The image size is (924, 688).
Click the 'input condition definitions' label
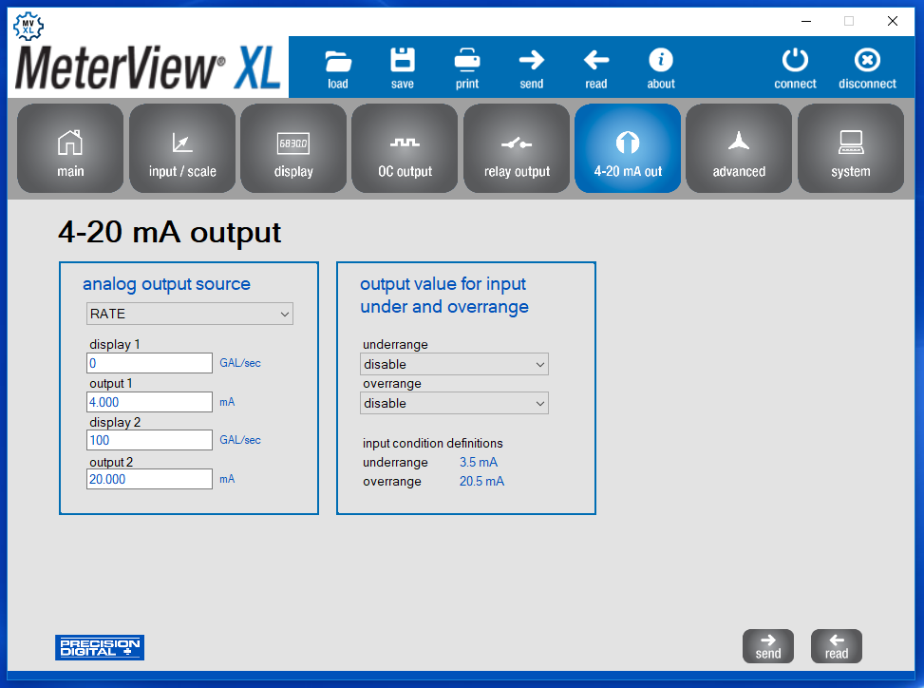(x=432, y=444)
